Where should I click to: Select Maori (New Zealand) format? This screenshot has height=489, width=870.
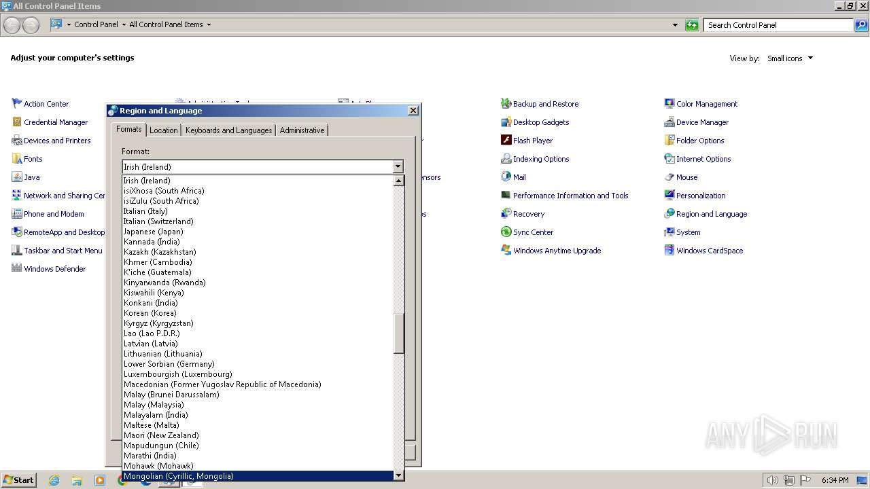tap(258, 435)
